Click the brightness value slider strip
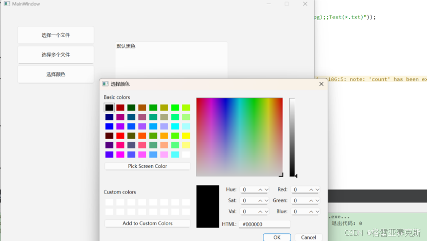Screen dimensions: 427x241 [292, 137]
